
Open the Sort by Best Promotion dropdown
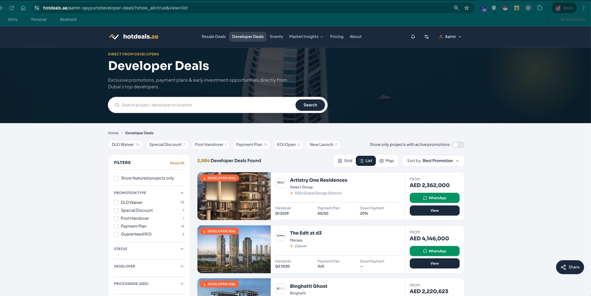point(433,161)
